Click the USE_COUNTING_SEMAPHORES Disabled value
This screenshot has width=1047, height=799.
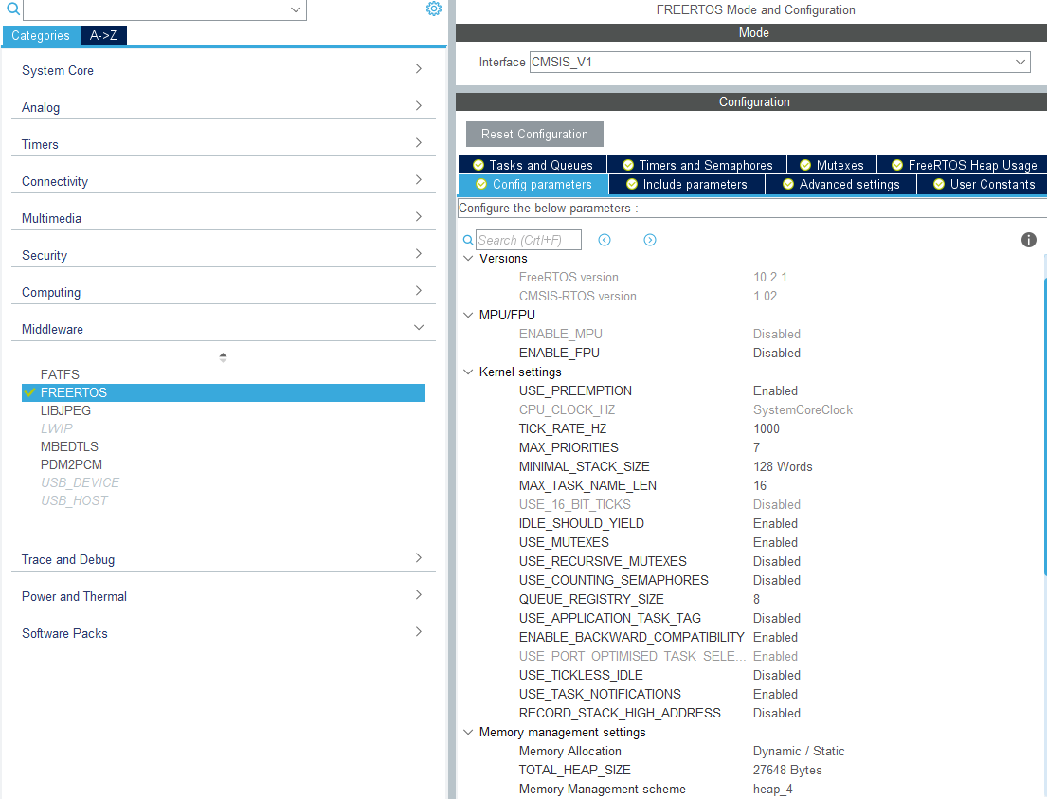[777, 581]
